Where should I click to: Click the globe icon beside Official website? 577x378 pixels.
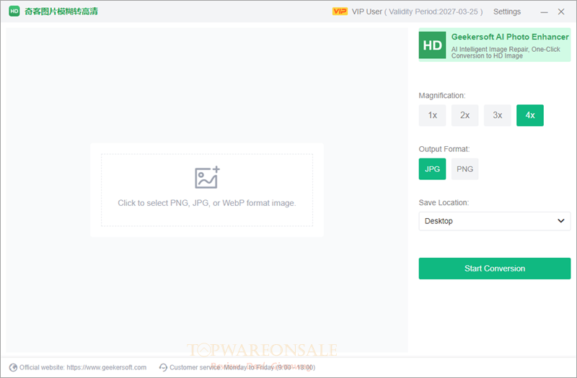click(13, 367)
